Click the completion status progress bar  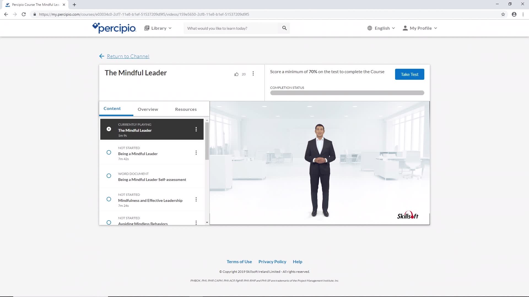click(347, 93)
